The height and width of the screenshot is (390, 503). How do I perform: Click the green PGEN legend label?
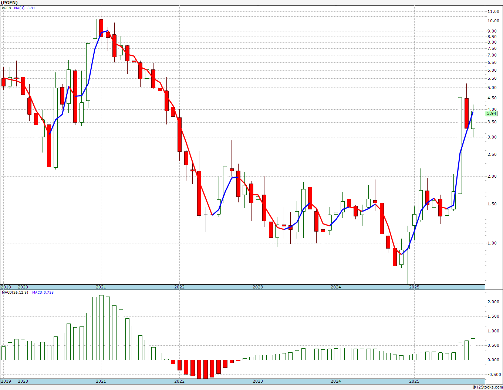6,8
